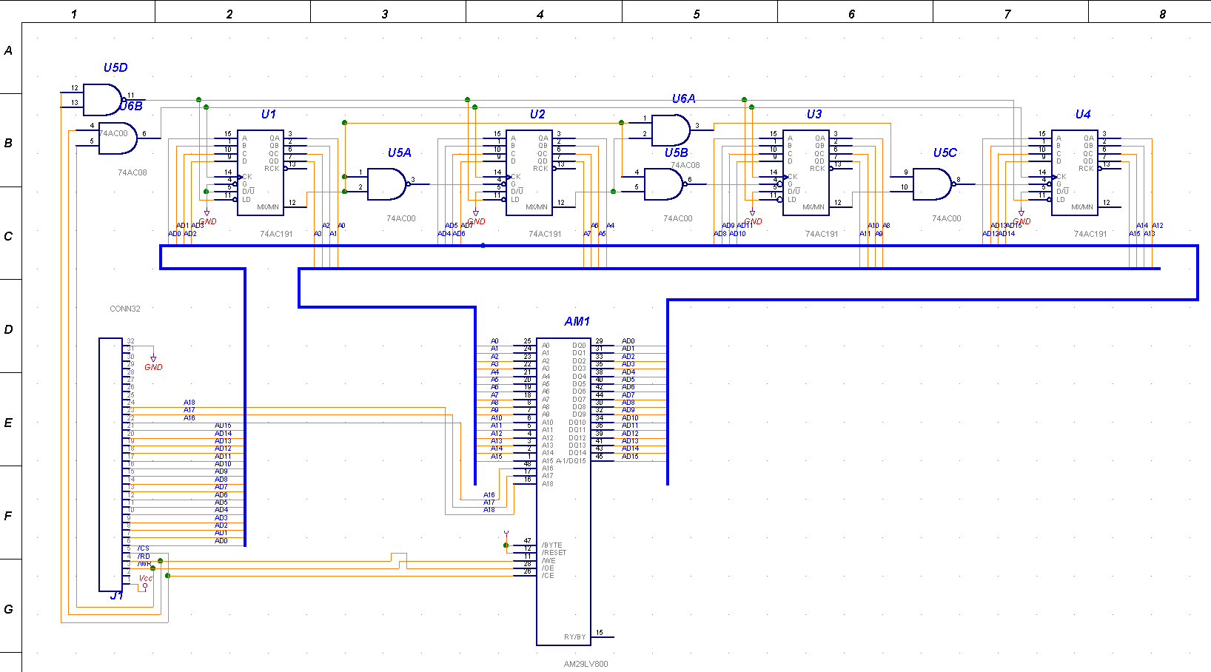Image resolution: width=1211 pixels, height=672 pixels.
Task: Select the Vcc power symbol near J1
Action: tap(146, 580)
